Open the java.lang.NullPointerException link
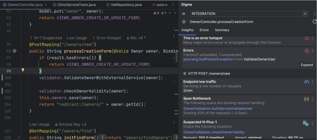This screenshot has width=317, height=140. [x=208, y=59]
